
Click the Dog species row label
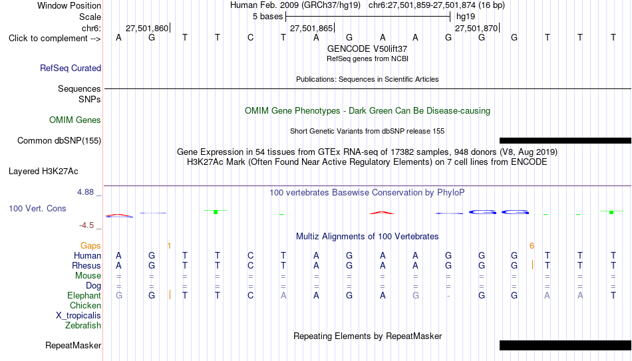click(x=93, y=286)
